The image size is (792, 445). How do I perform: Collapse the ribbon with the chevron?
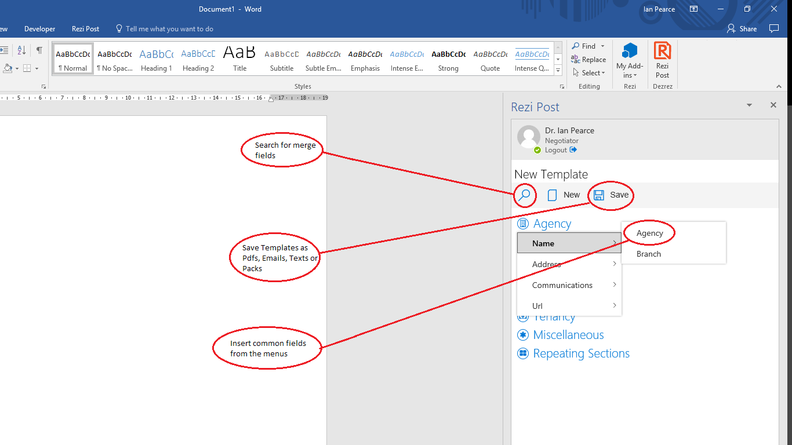coord(780,86)
